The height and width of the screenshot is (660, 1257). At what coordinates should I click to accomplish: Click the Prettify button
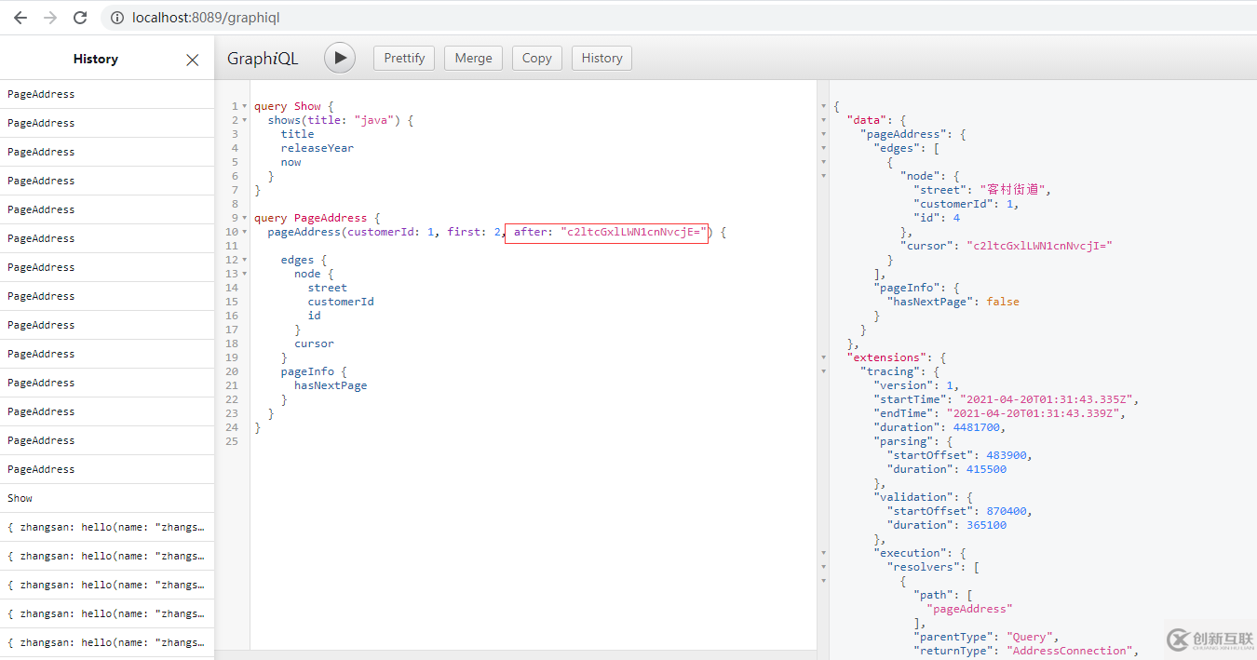point(404,58)
